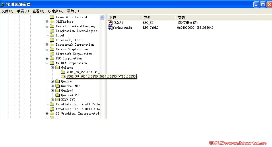Select the (默认) value name
The height and width of the screenshot is (147, 272).
[118, 23]
